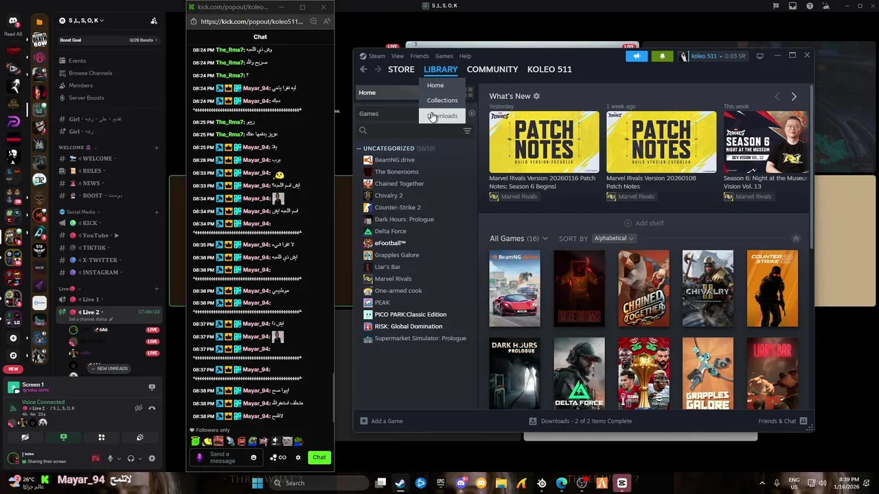Enter Steam Big Picture mode icon
879x494 pixels.
[x=760, y=56]
